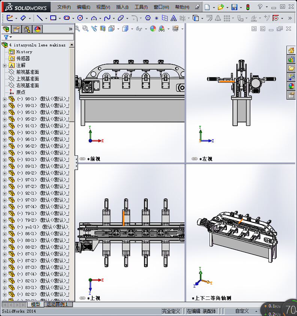
Task: Open the 编辑(E) menu
Action: click(83, 7)
